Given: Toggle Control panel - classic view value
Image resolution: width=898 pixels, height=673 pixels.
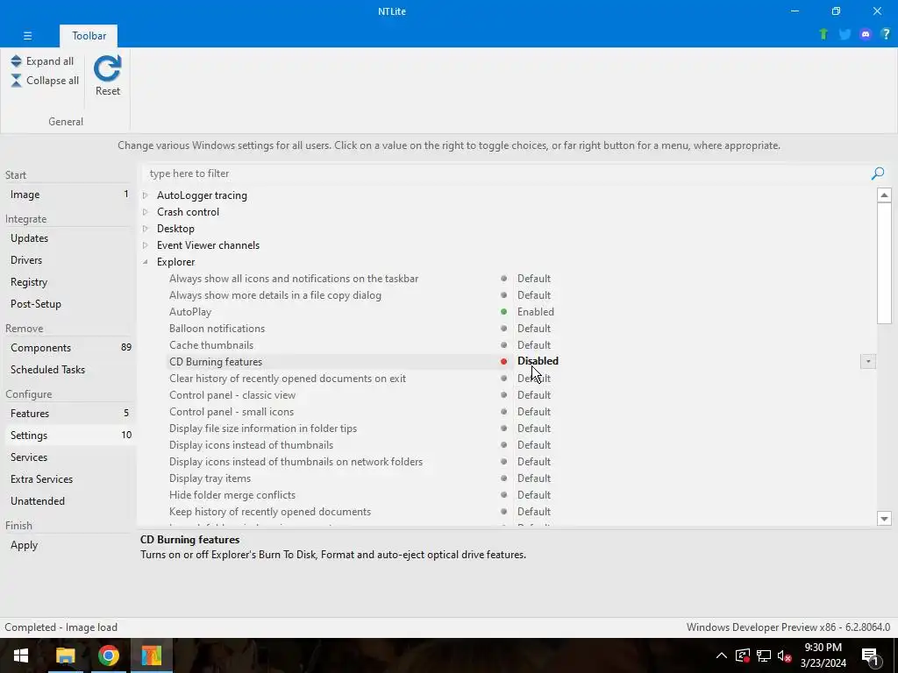Looking at the screenshot, I should [x=534, y=395].
